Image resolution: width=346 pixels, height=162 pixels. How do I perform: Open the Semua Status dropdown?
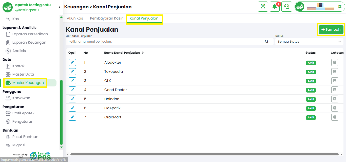pos(309,42)
